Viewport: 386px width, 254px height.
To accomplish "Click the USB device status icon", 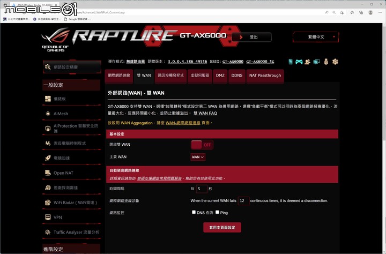I will pos(326,62).
